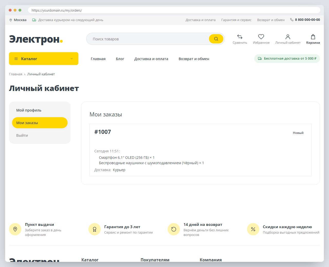The height and width of the screenshot is (267, 329).
Task: Click the yellow search magnifier button
Action: 216,39
